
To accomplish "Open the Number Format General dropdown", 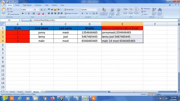I will click(97, 10).
